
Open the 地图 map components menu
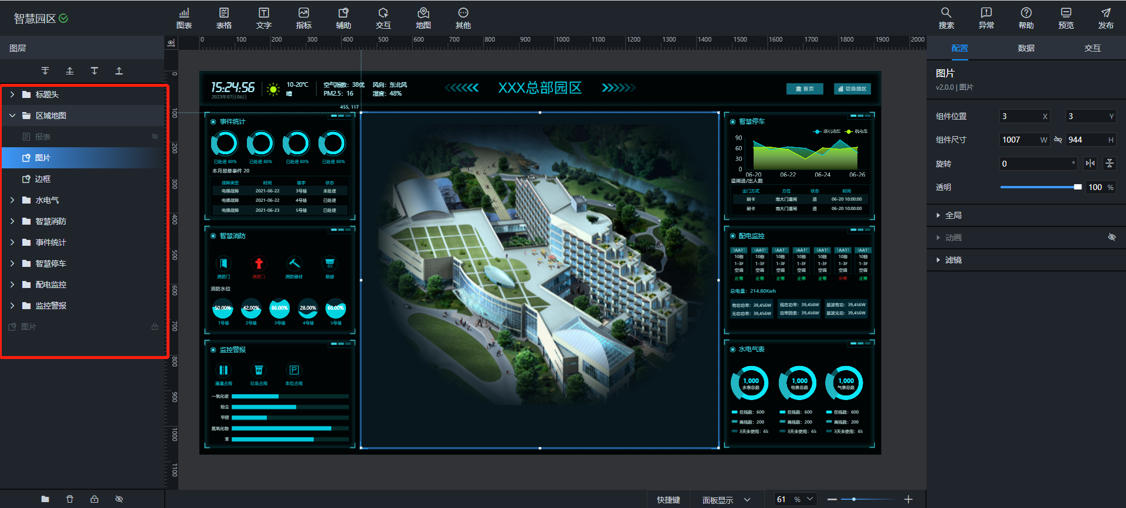(x=423, y=18)
